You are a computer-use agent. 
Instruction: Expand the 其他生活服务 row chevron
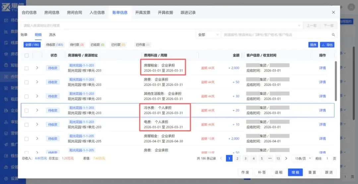pos(37,96)
